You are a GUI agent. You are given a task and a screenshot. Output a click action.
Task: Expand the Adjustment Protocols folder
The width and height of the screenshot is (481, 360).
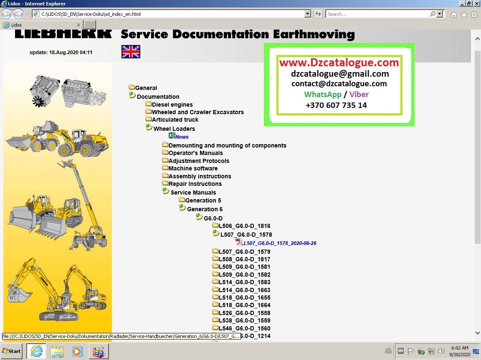tap(199, 161)
